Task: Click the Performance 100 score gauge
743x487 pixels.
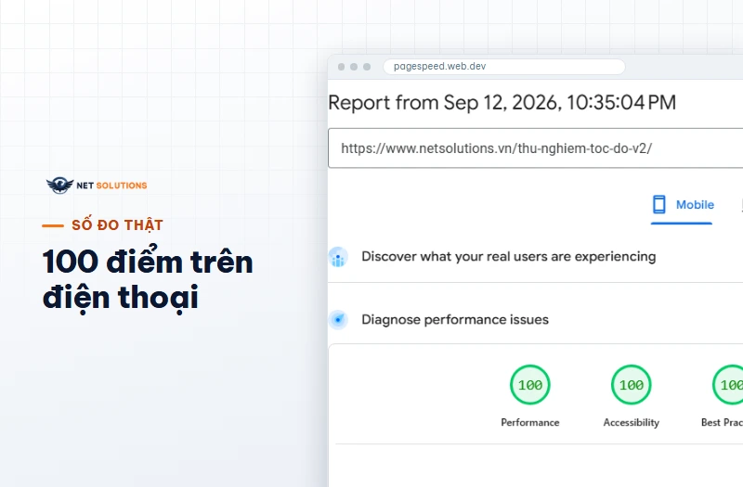Action: (x=529, y=385)
